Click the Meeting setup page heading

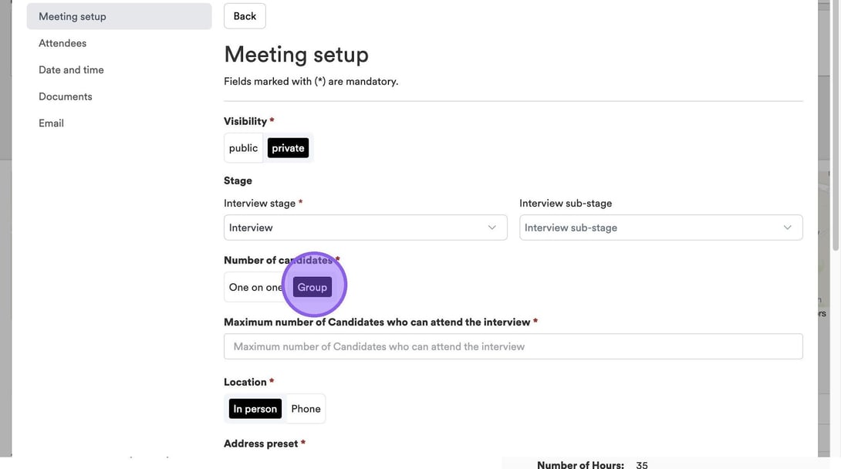[x=296, y=55]
